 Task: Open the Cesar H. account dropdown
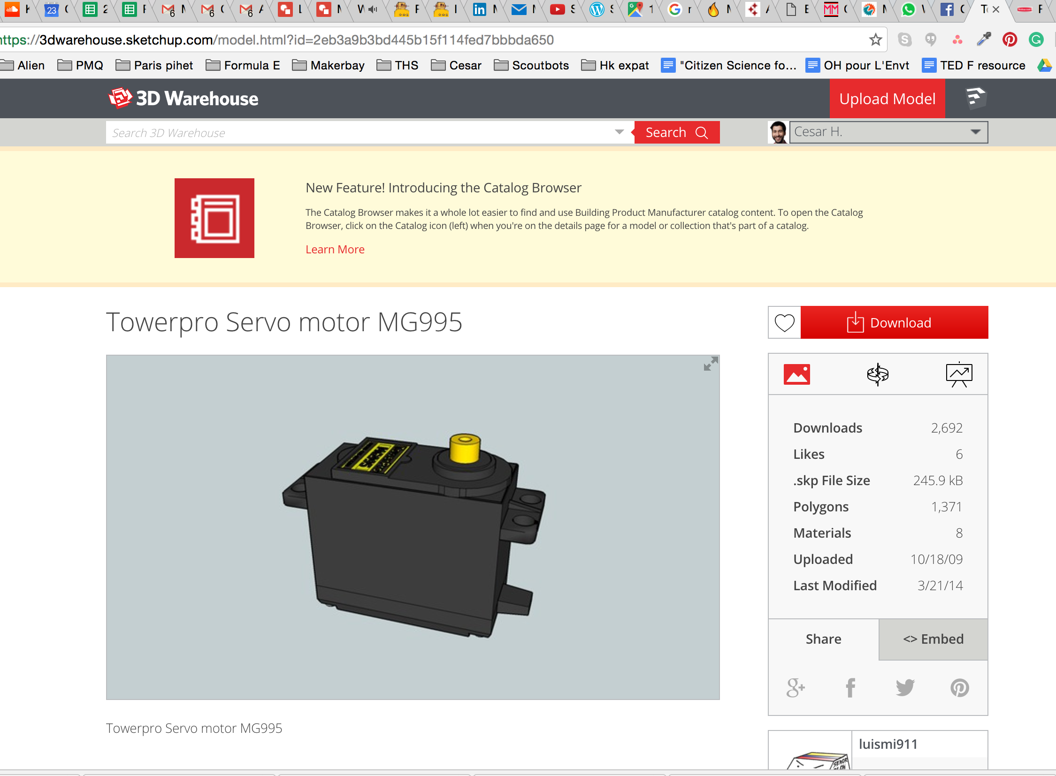pos(976,132)
